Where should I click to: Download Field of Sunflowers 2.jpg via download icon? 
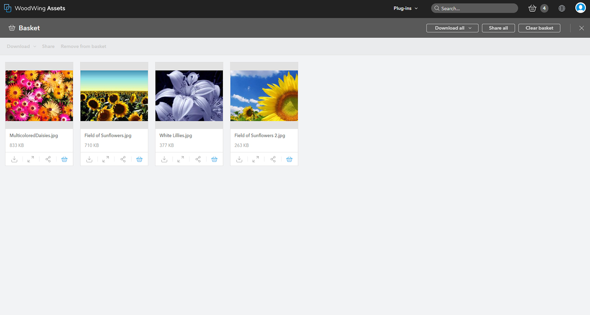coord(239,159)
